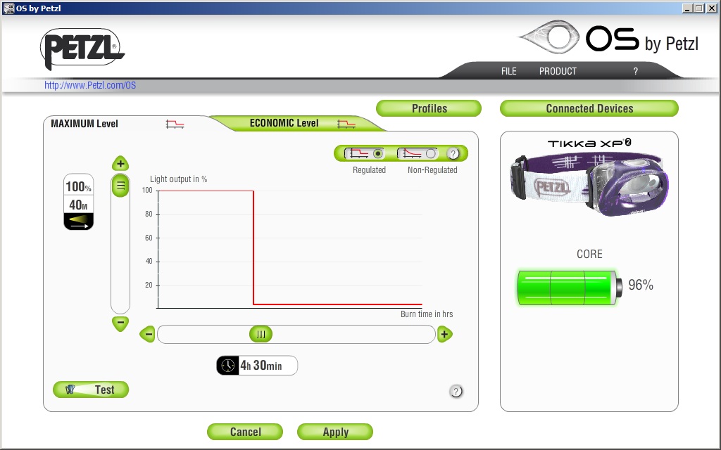Click the 4h 30min burn time value
The height and width of the screenshot is (450, 721).
(x=261, y=366)
